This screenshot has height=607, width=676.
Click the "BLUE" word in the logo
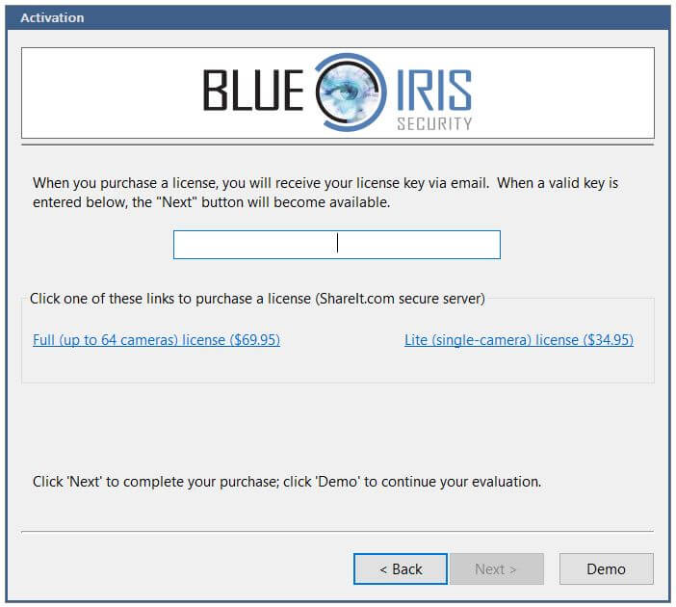click(x=253, y=91)
